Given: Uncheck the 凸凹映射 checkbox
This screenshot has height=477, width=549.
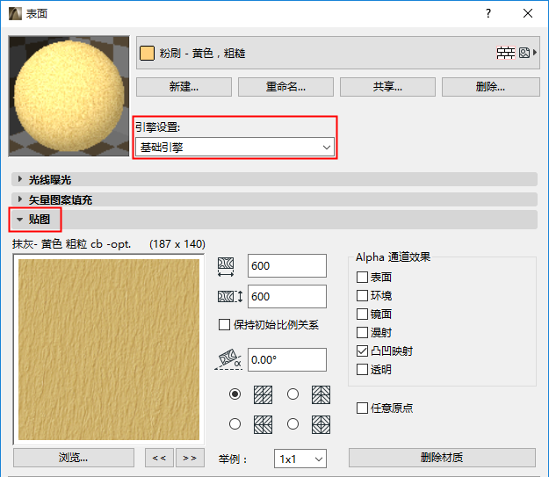Looking at the screenshot, I should pyautogui.click(x=362, y=351).
